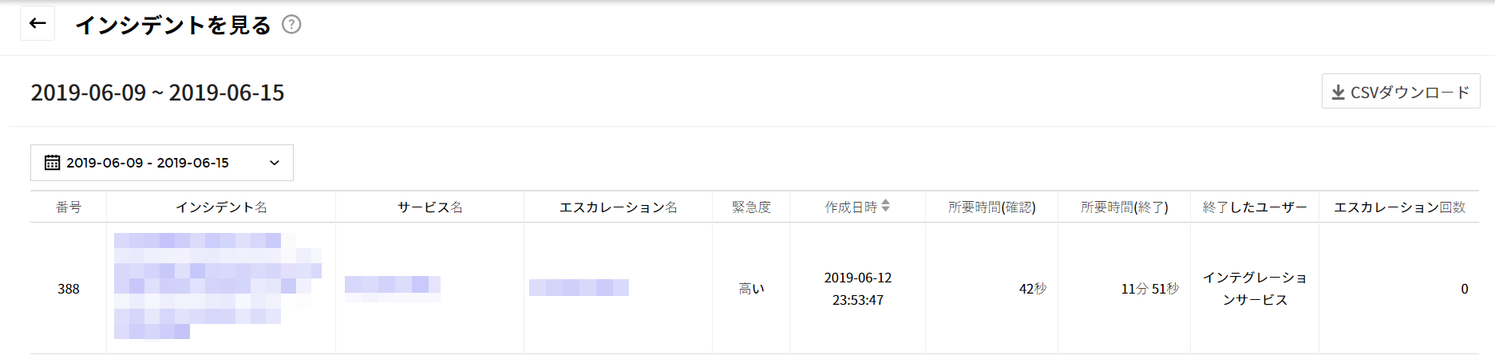Expand the date range dropdown chevron
The width and height of the screenshot is (1495, 355).
tap(275, 163)
